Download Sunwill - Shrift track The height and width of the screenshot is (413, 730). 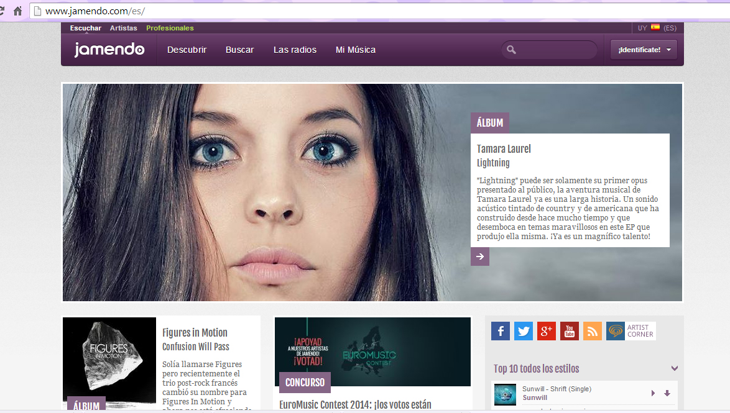[667, 393]
